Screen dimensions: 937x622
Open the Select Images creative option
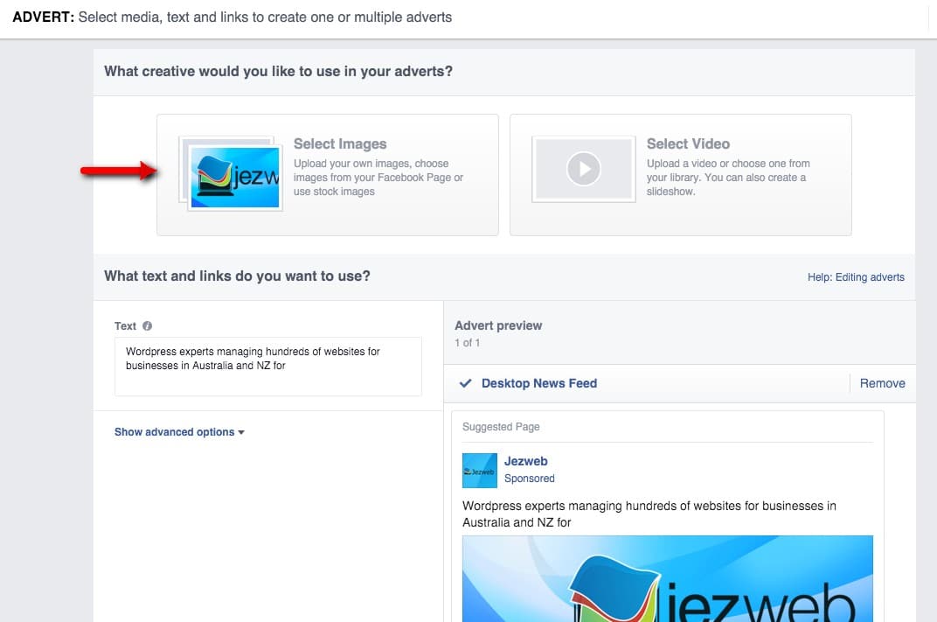(328, 175)
